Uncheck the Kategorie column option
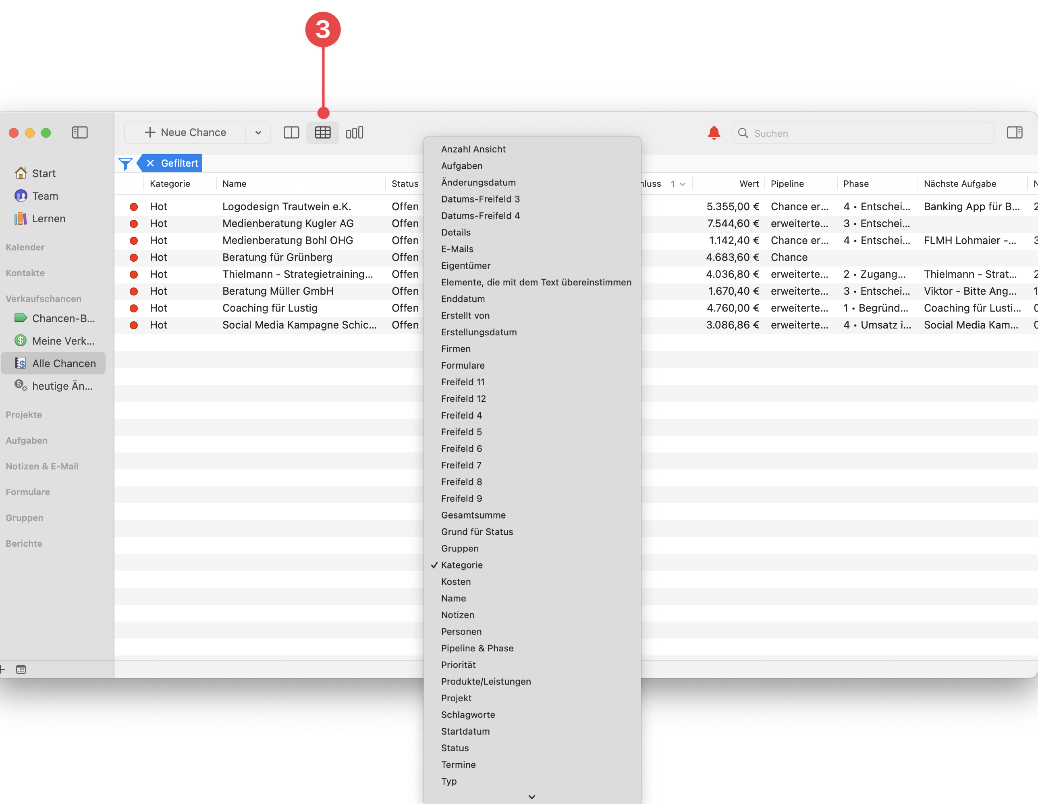1038x804 pixels. point(531,565)
